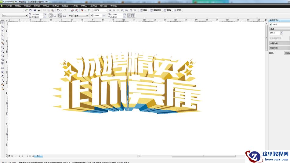Select the Crop tool in toolbox

pos(2,31)
